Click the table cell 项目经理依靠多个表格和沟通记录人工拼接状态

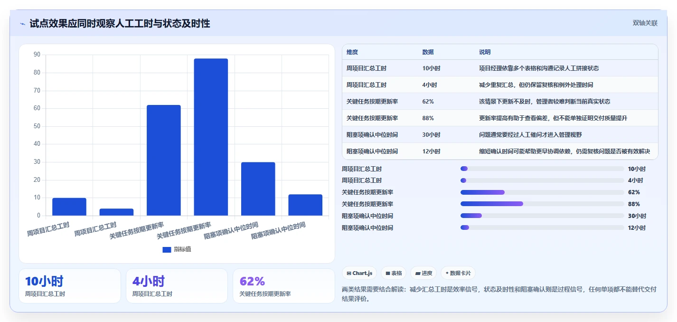tap(539, 68)
